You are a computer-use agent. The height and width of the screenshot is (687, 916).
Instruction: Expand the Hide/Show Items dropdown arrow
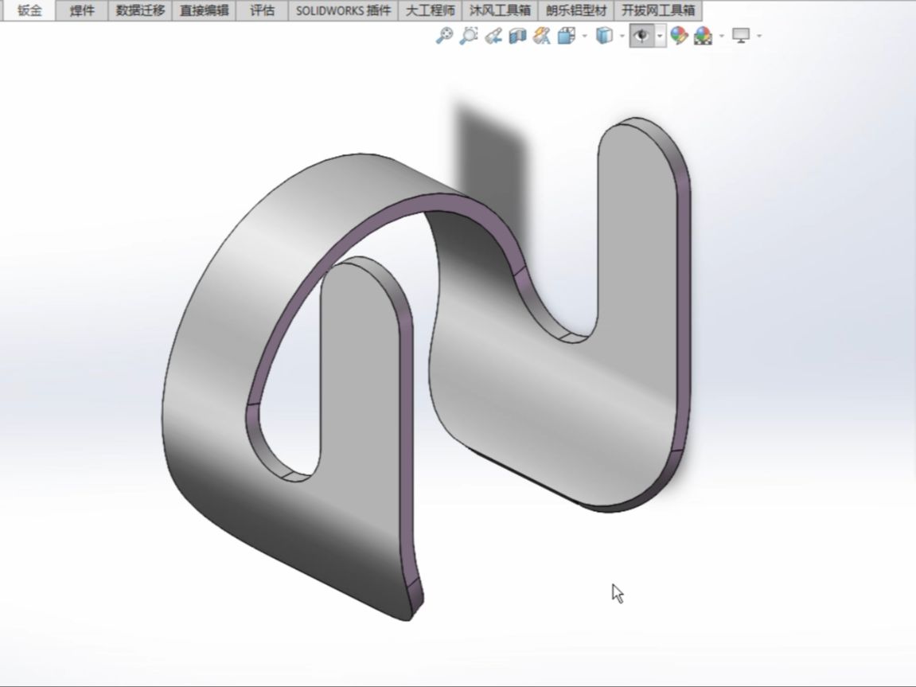[658, 36]
